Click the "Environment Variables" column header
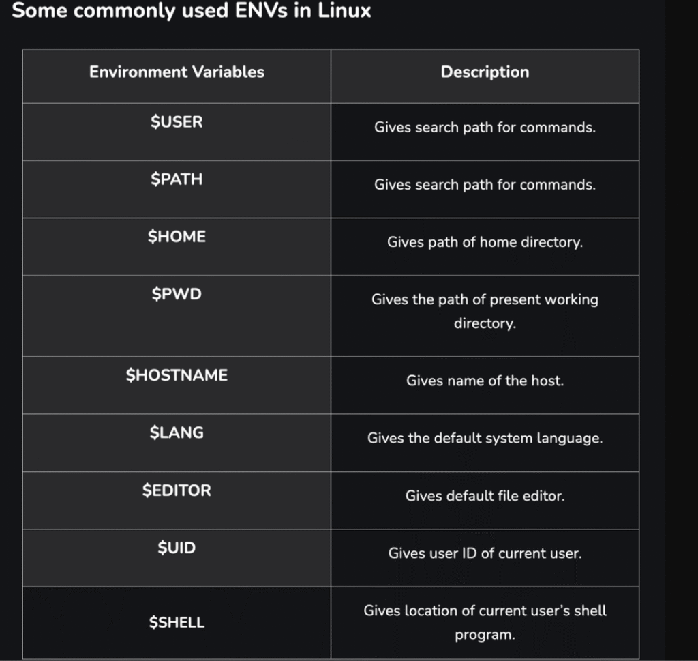This screenshot has width=698, height=661. [x=177, y=72]
